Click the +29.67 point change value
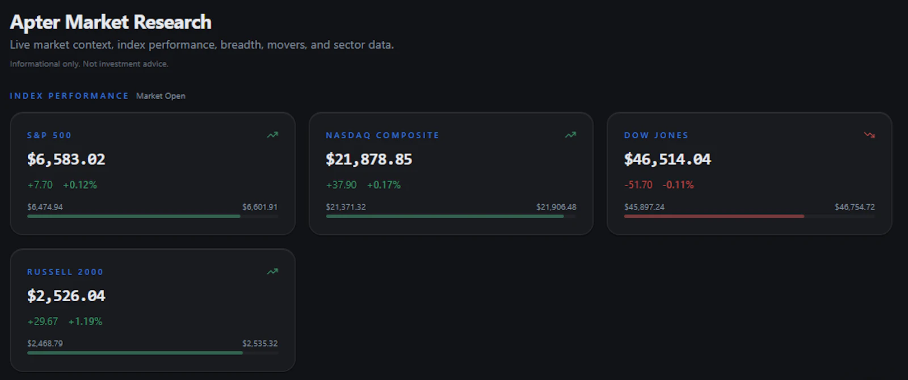 [x=43, y=322]
